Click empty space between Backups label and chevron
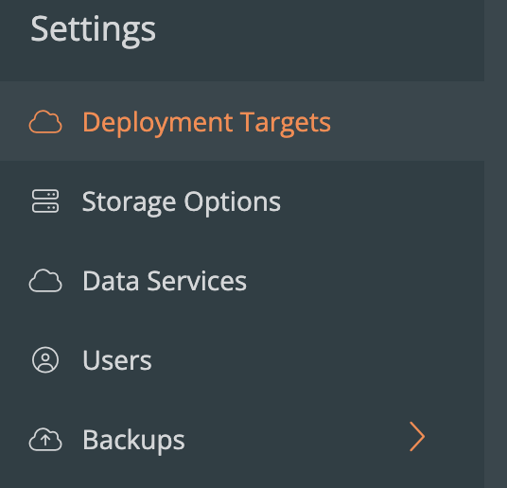Screen dimensions: 507x488 pos(296,440)
